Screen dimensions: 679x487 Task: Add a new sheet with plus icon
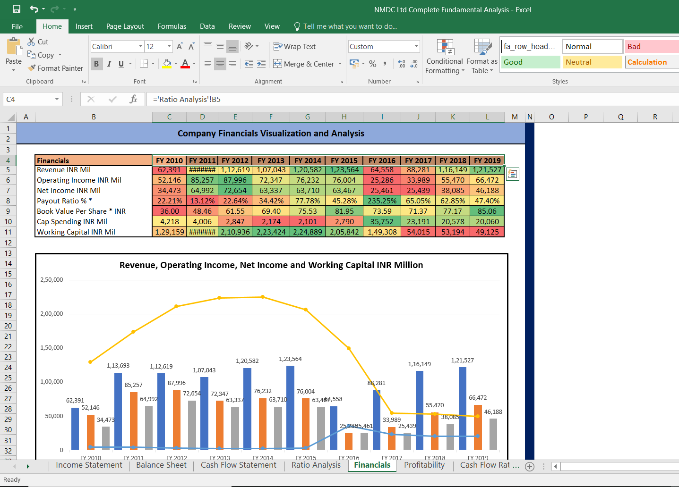tap(530, 467)
